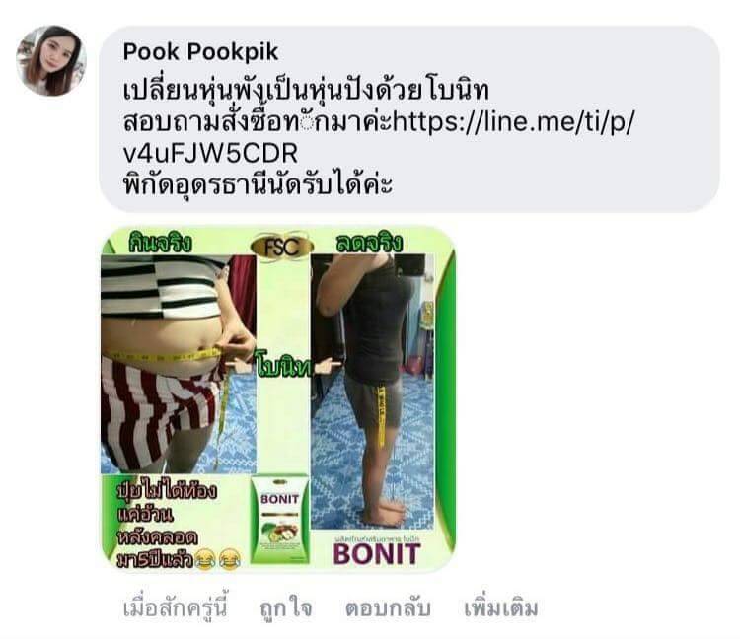This screenshot has width=740, height=642.
Task: Open Pook Pookpik's profile picture
Action: [x=51, y=60]
